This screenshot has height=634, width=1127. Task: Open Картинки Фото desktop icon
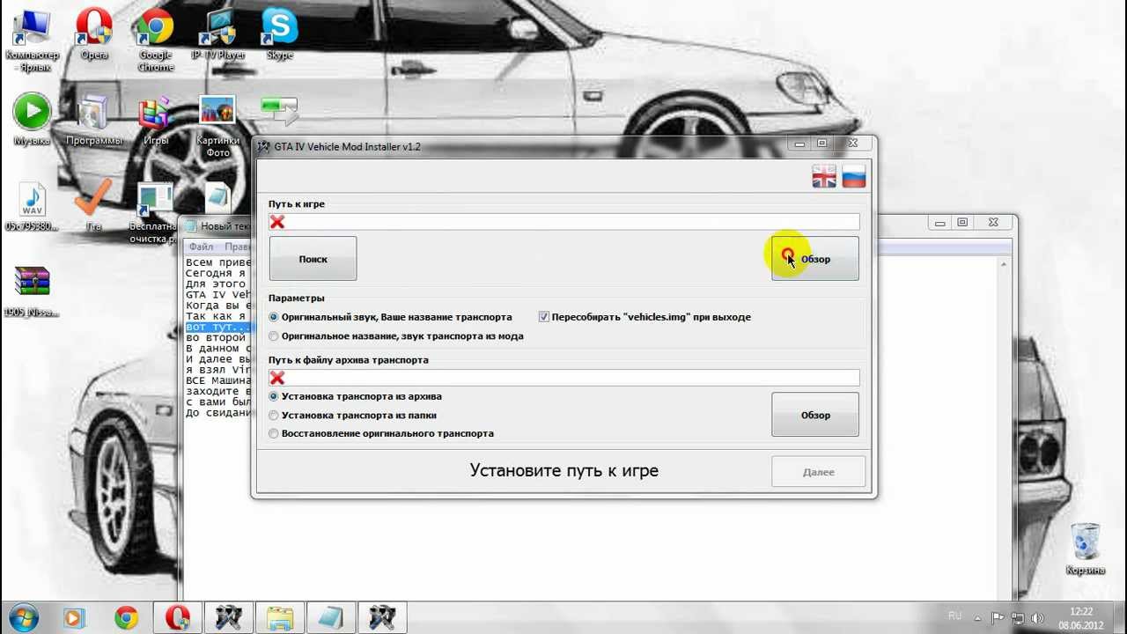[217, 125]
